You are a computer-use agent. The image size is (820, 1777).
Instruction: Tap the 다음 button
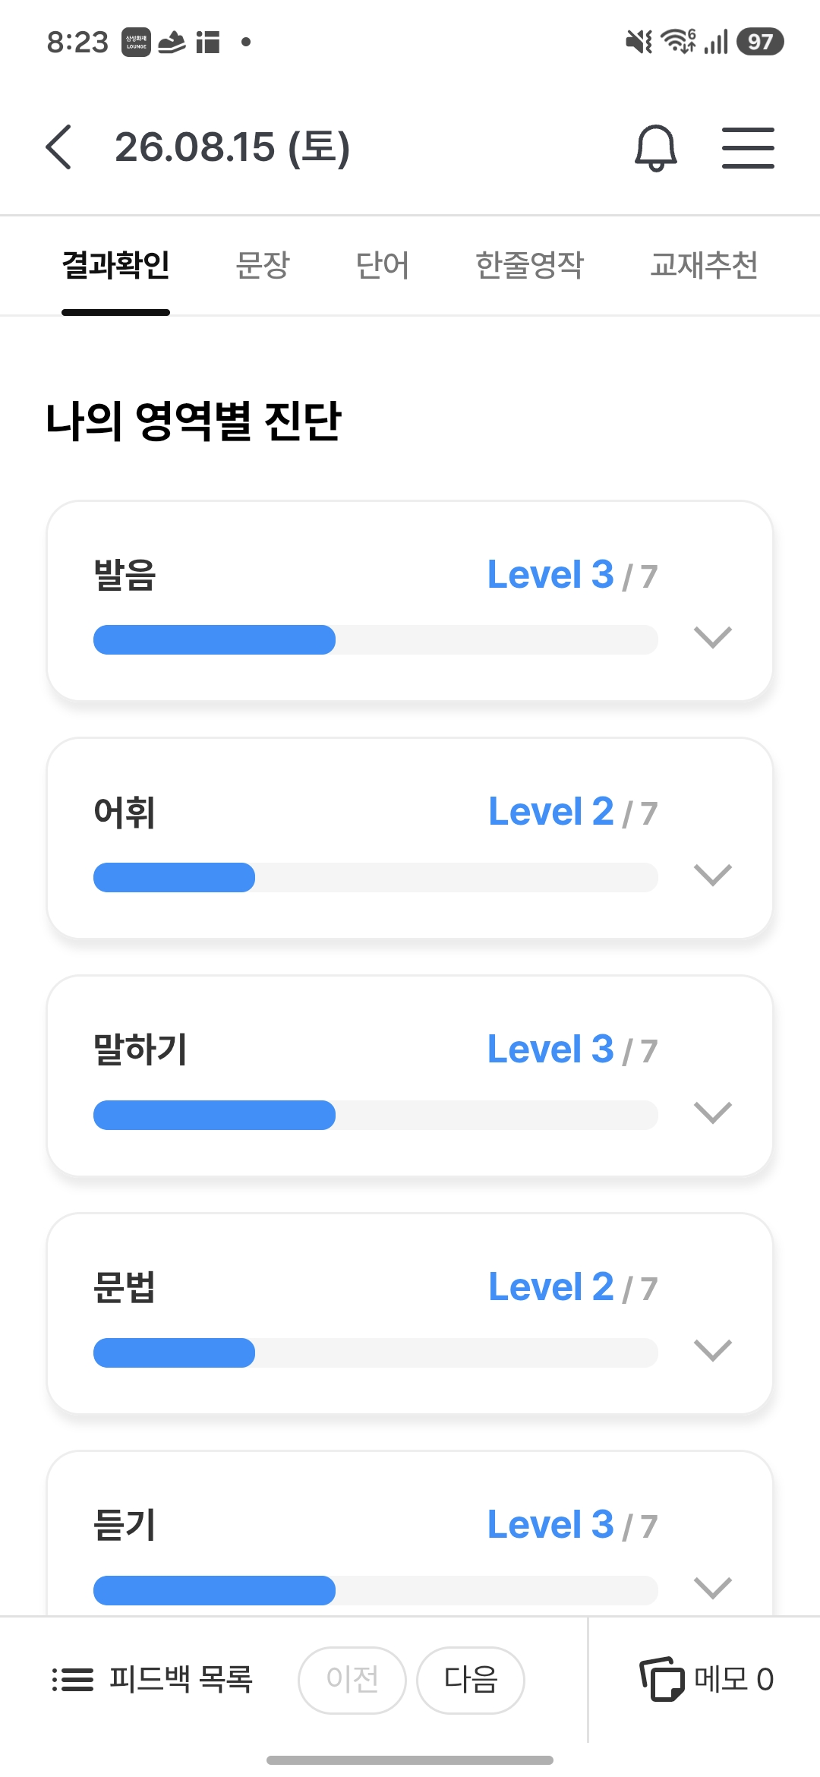pos(471,1680)
